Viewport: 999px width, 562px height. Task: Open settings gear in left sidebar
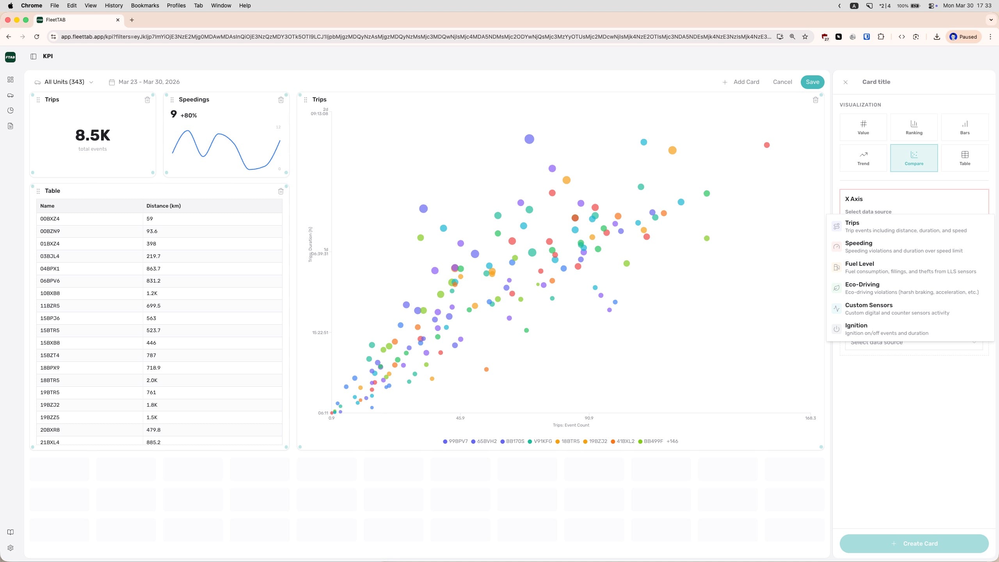click(11, 548)
